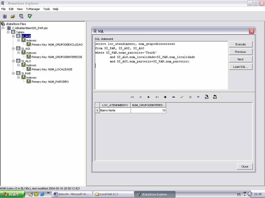The width and height of the screenshot is (265, 198).
Task: Post changes with check icon
Action: 182,97
